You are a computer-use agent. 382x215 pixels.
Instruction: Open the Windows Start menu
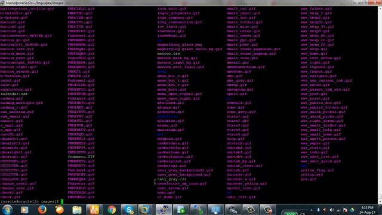7,210
